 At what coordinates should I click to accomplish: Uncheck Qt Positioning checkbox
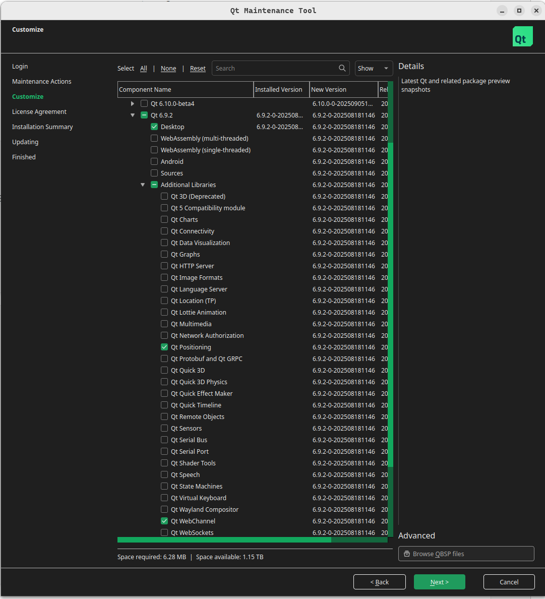coord(164,347)
